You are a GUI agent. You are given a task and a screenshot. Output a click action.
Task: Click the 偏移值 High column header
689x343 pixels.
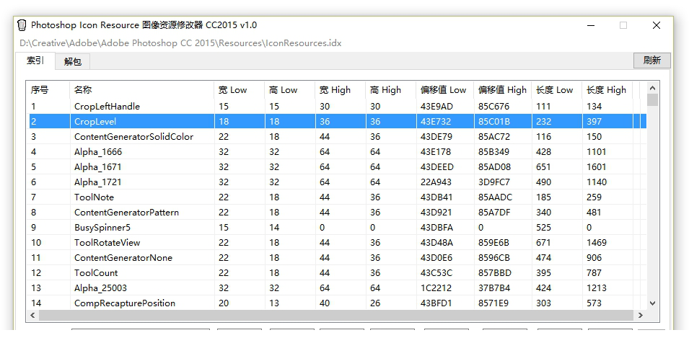click(503, 90)
